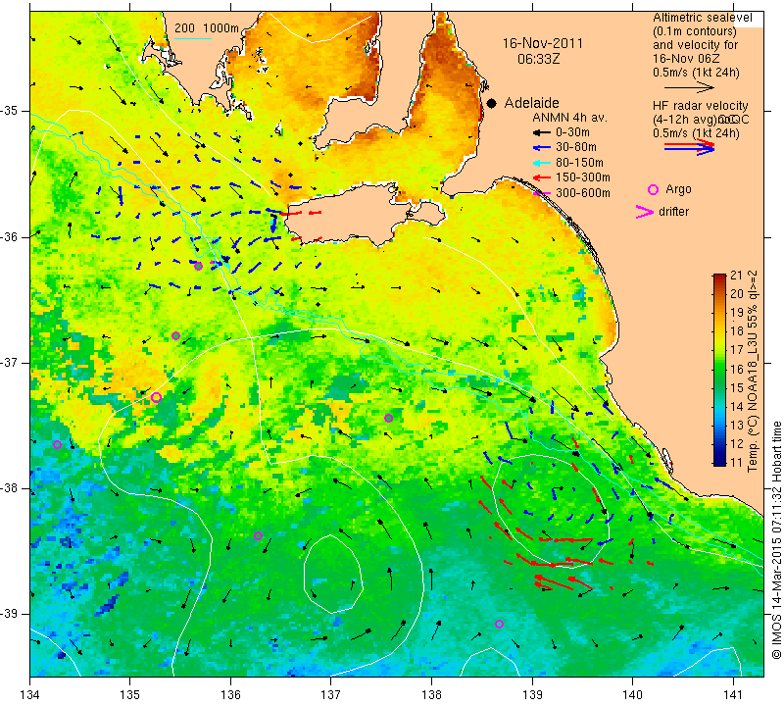Click the ANMN 4h av. legend heading
Screen dimensions: 784x706
click(x=569, y=118)
